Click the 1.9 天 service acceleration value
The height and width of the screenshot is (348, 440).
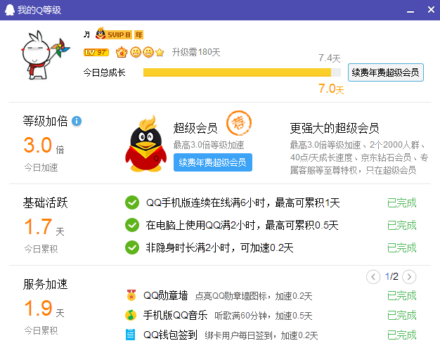(x=44, y=308)
